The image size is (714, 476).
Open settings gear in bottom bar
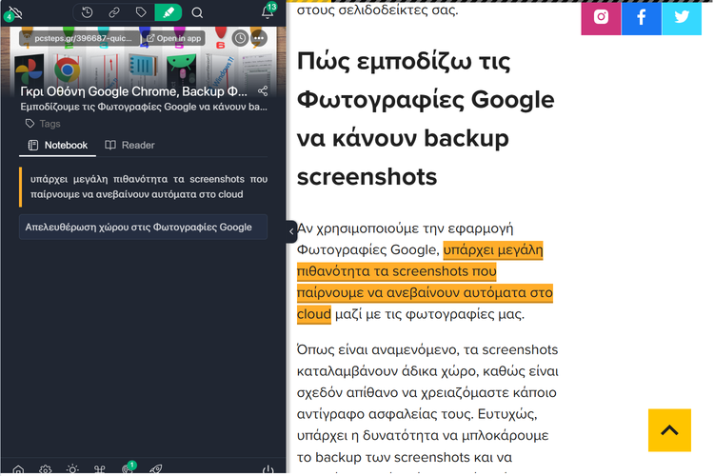coord(45,469)
